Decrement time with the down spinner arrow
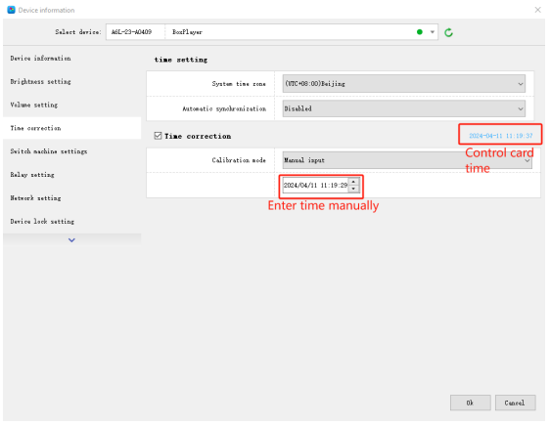 (x=353, y=189)
